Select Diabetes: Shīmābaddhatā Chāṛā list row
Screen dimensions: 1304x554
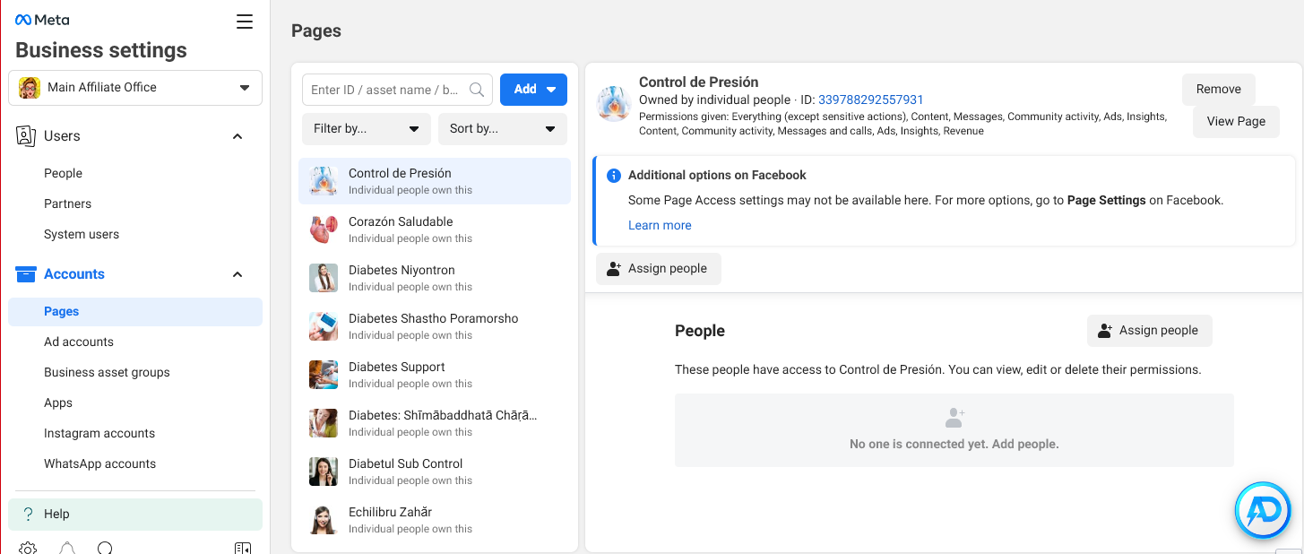click(x=435, y=423)
